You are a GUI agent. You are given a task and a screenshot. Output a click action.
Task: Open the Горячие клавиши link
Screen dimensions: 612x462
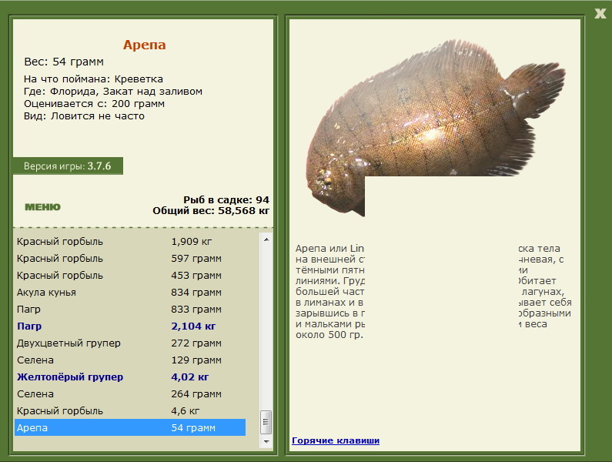coord(336,440)
